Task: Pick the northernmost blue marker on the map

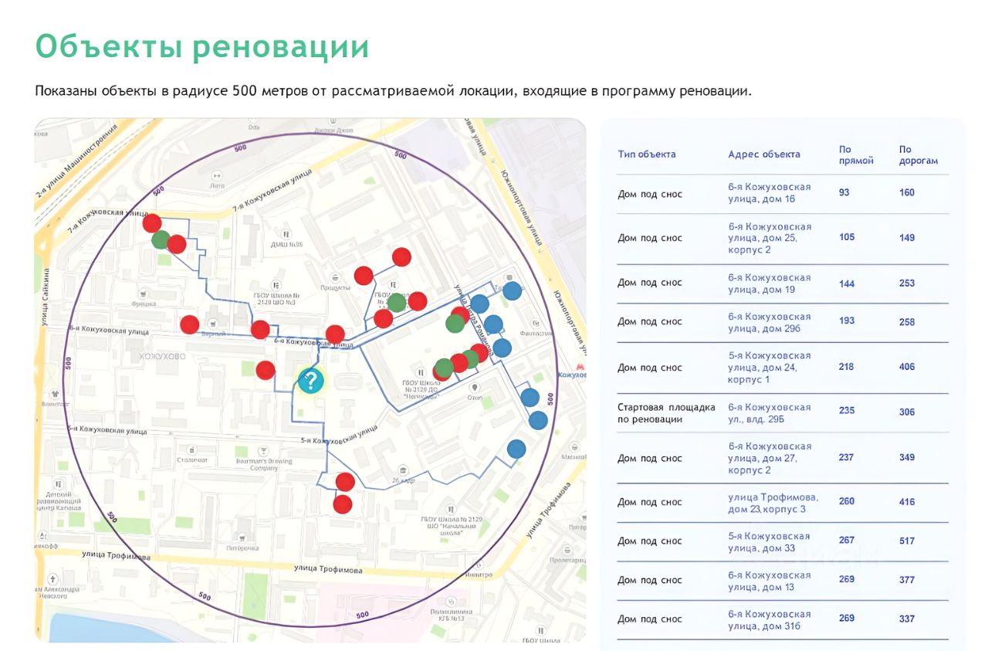Action: (512, 291)
